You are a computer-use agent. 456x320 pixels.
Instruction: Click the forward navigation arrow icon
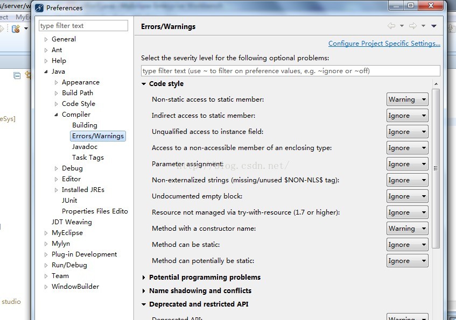(x=413, y=26)
